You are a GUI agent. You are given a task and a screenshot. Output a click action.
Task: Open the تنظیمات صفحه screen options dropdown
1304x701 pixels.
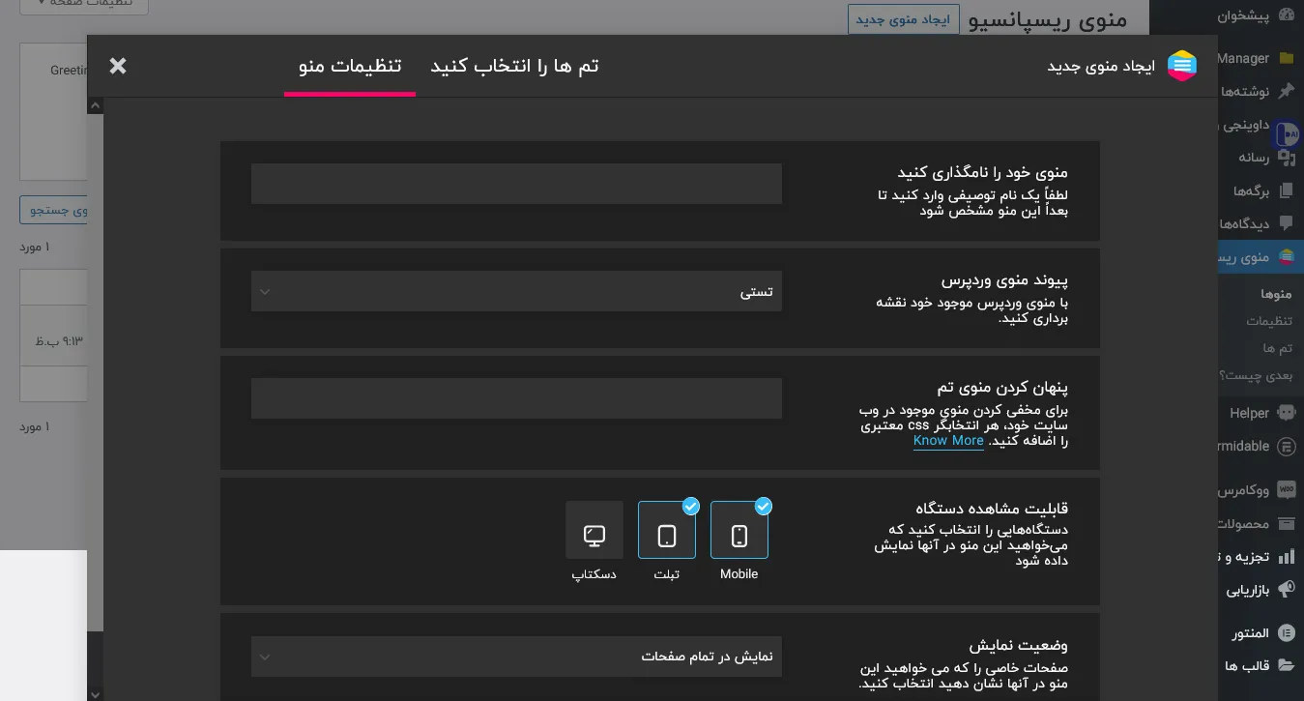[83, 4]
